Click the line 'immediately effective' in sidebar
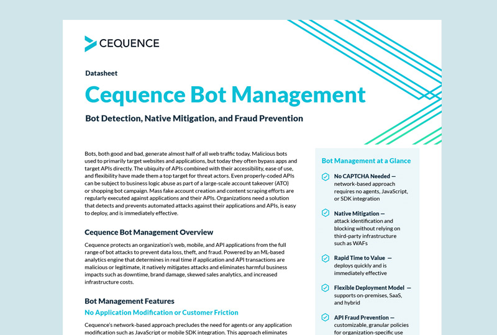Viewport: 497px width, 335px height. [360, 273]
